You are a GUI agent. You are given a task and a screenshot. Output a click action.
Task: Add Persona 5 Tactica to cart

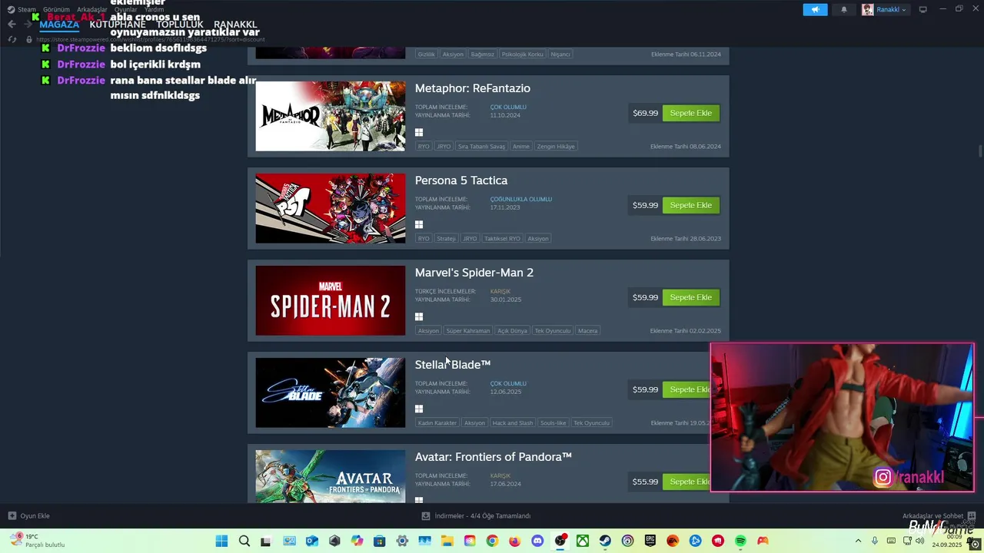pos(691,205)
